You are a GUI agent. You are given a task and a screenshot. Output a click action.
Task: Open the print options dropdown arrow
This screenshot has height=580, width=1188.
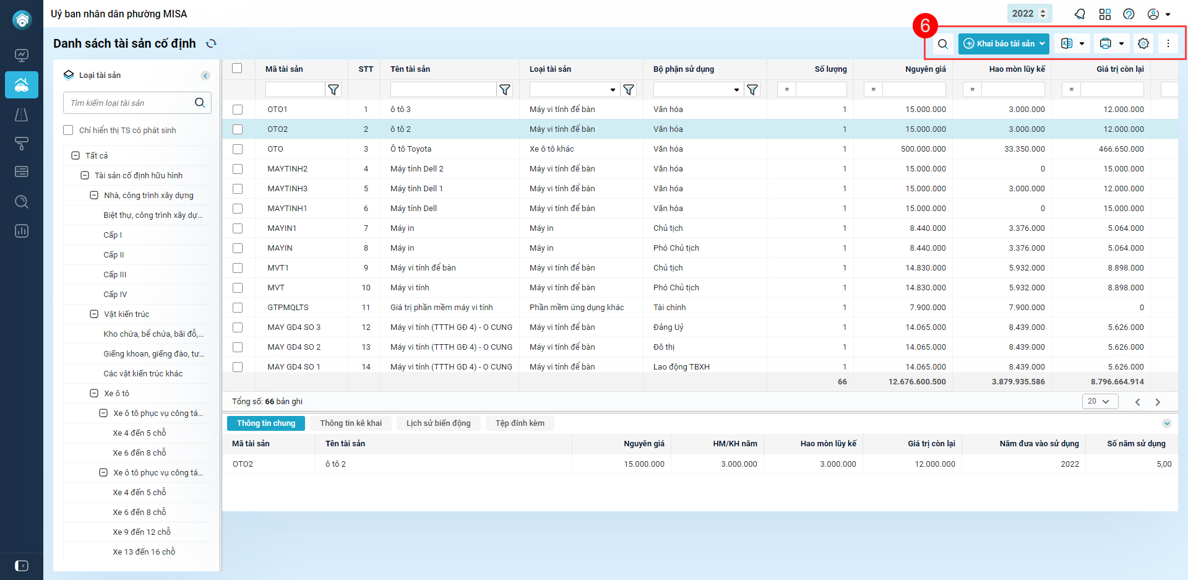[1121, 44]
